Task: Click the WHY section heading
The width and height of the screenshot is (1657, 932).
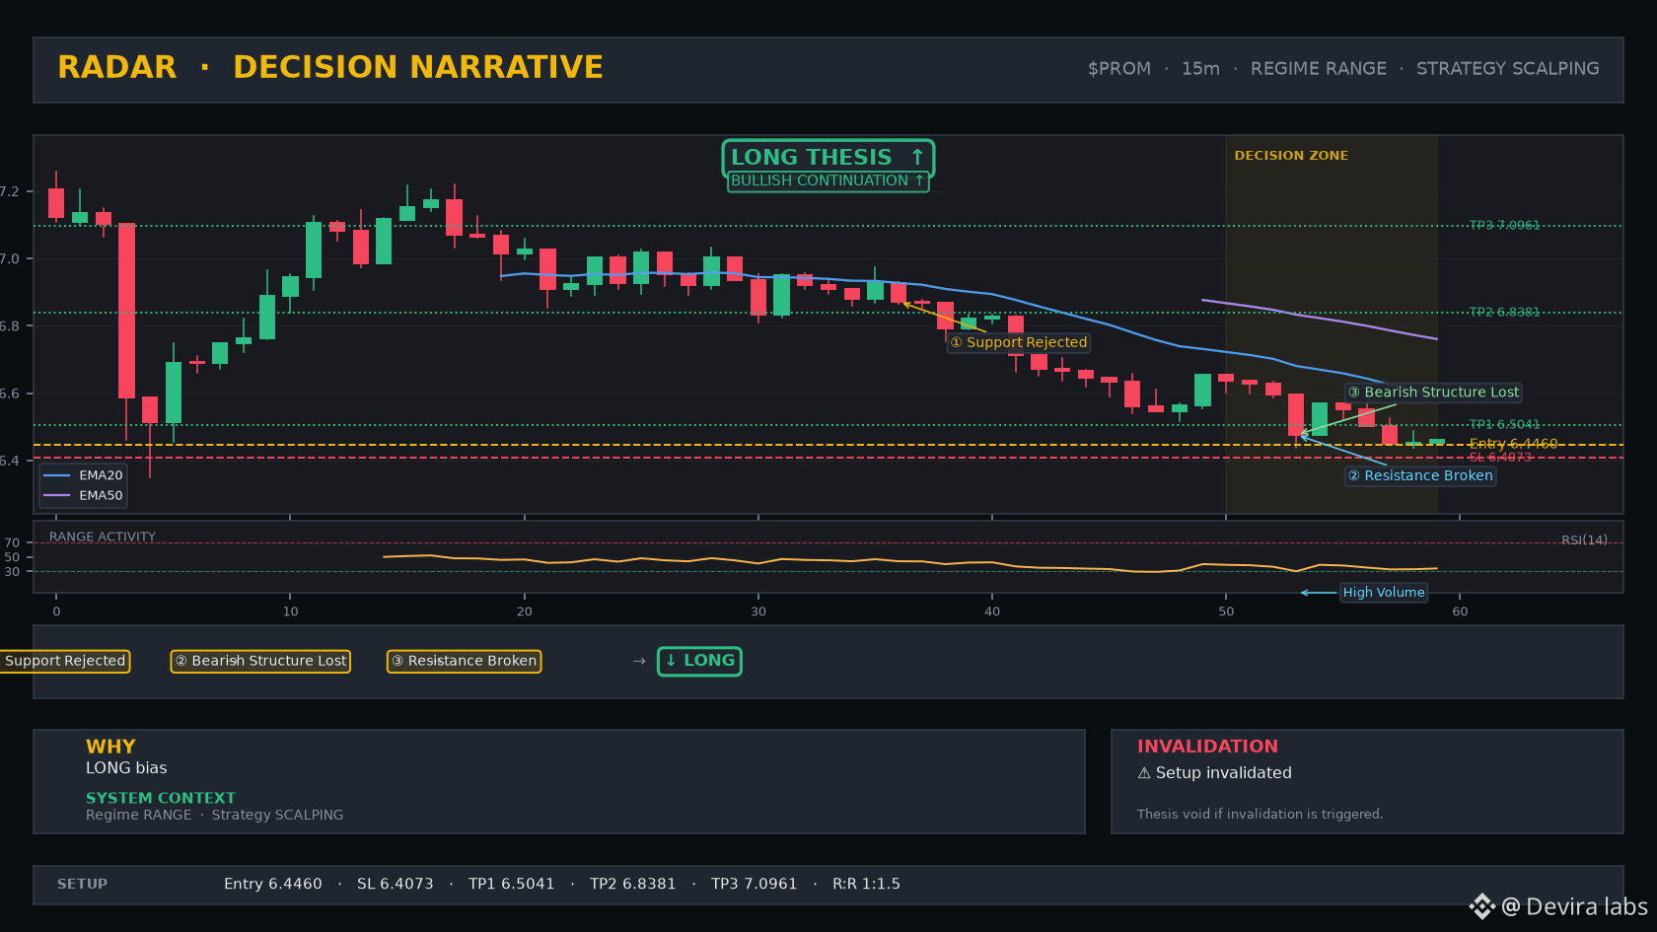Action: (x=110, y=747)
